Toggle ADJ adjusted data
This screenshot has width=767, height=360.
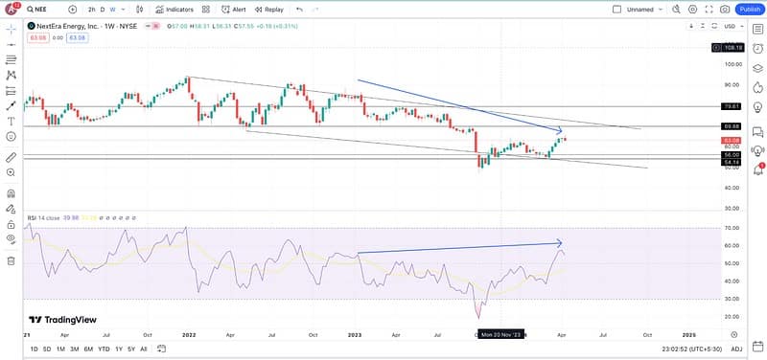coord(736,349)
